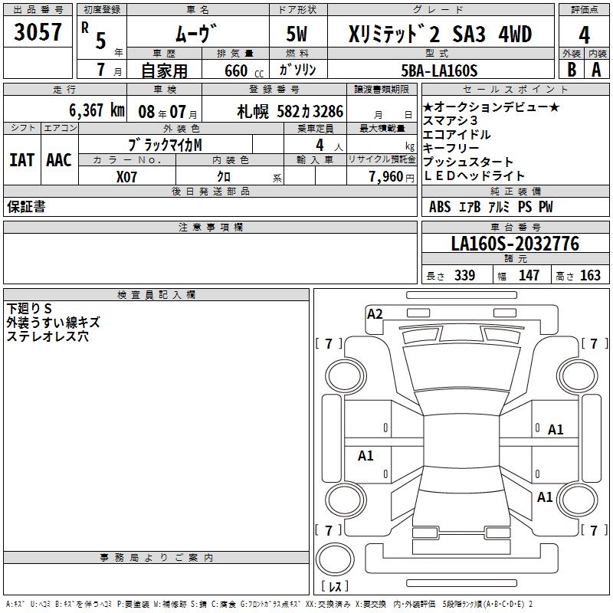Select registration number 札幌 582カ3286
The height and width of the screenshot is (613, 613).
click(x=290, y=112)
